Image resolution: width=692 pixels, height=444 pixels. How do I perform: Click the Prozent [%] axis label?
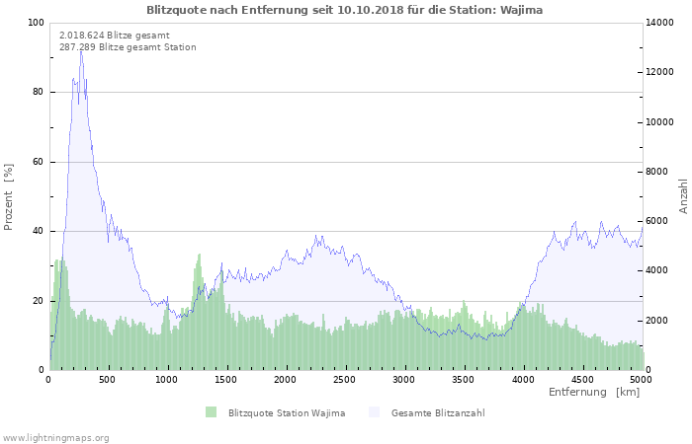(8, 197)
